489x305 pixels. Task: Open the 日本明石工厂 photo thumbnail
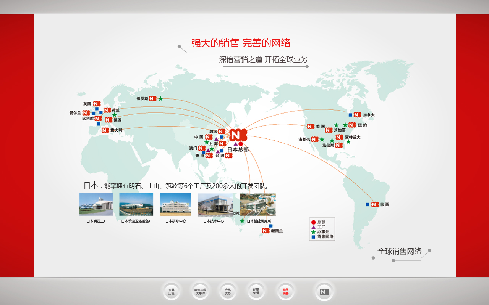tap(96, 205)
